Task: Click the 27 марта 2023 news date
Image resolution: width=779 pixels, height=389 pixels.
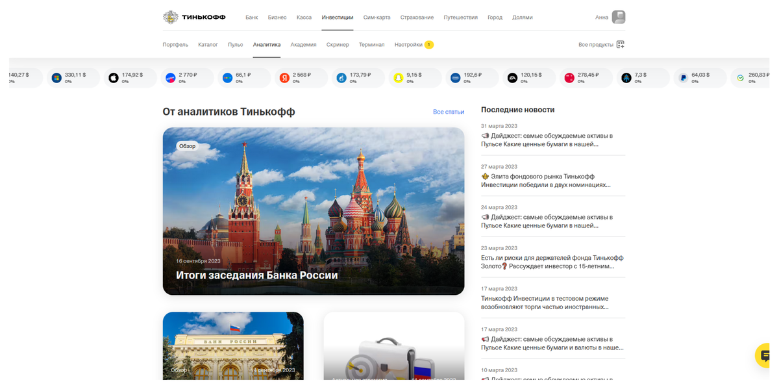Action: click(x=499, y=166)
